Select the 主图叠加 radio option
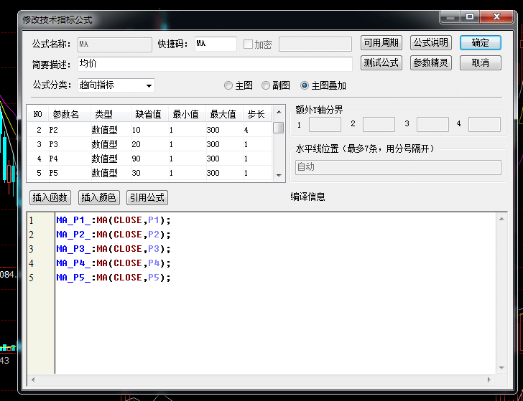Image resolution: width=523 pixels, height=401 pixels. pyautogui.click(x=305, y=86)
